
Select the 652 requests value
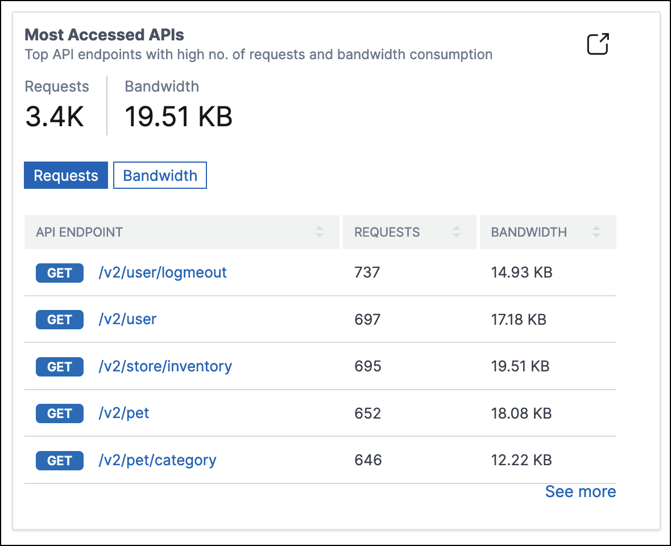[x=367, y=413]
